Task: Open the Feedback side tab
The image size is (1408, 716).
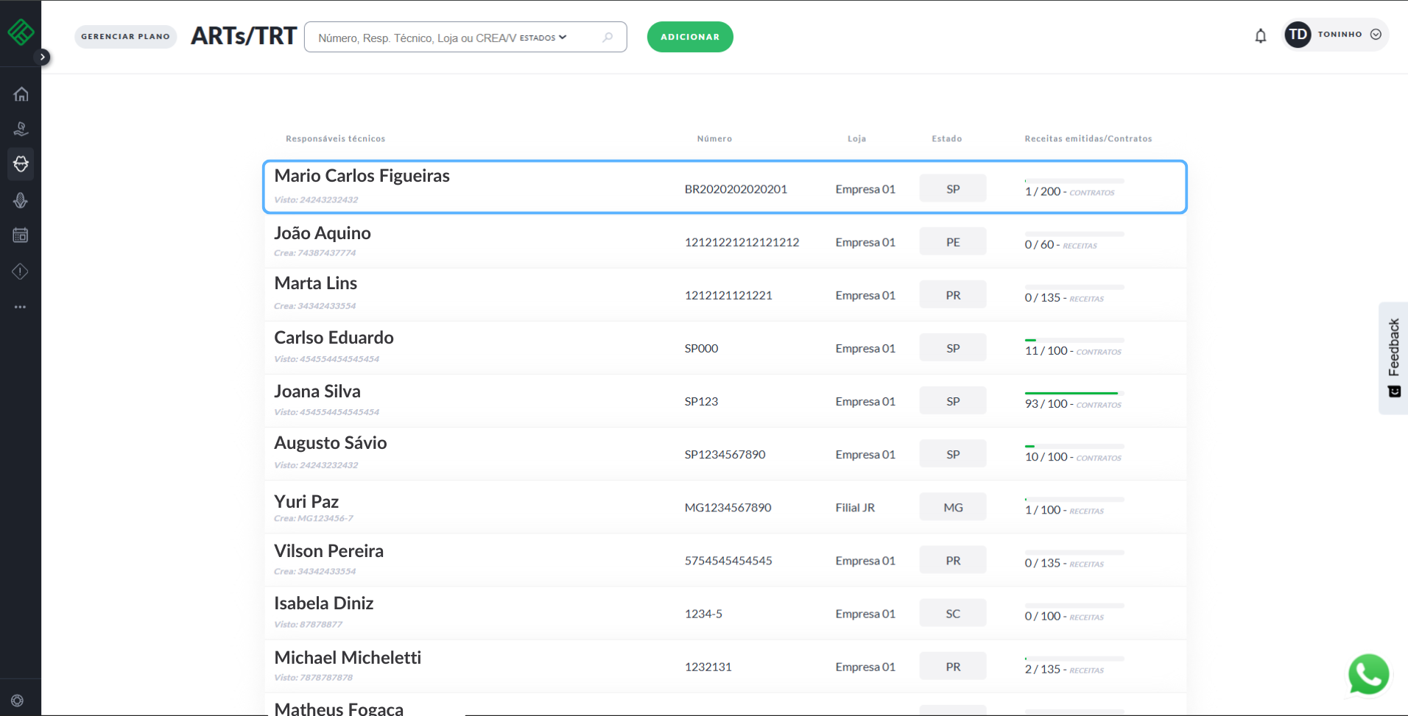Action: pos(1393,358)
